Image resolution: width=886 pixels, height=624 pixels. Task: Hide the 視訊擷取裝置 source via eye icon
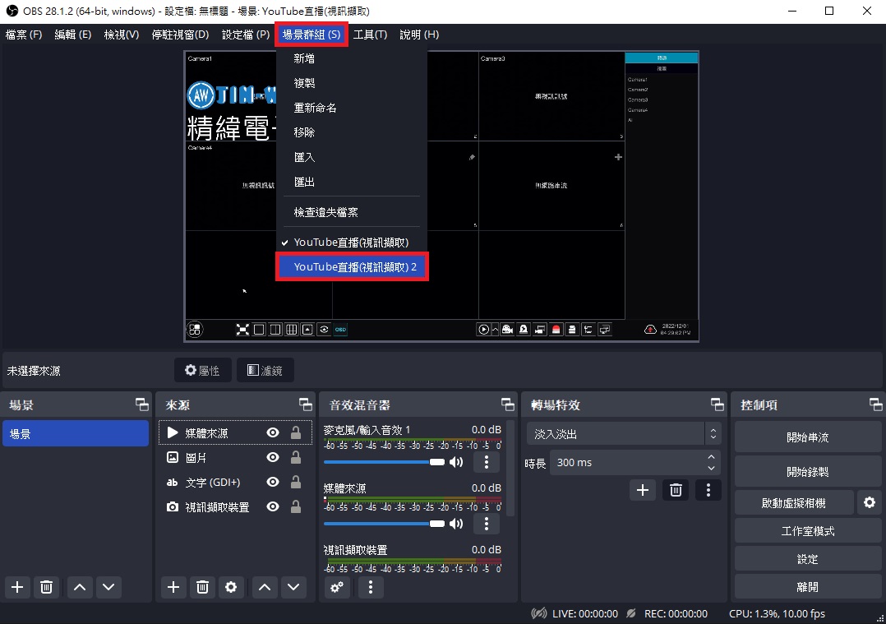[x=273, y=506]
